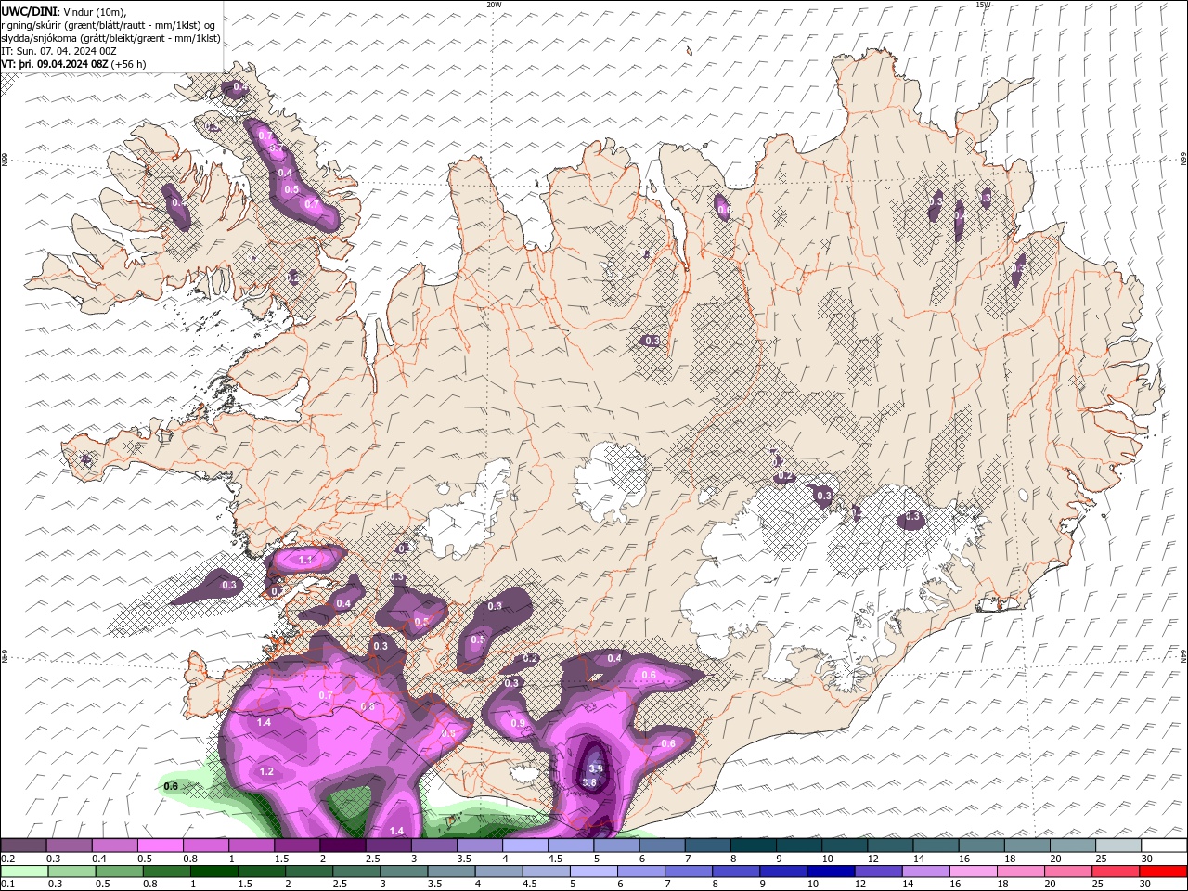Click the '(+56 h)' forecast offset text
The width and height of the screenshot is (1188, 891).
click(128, 64)
